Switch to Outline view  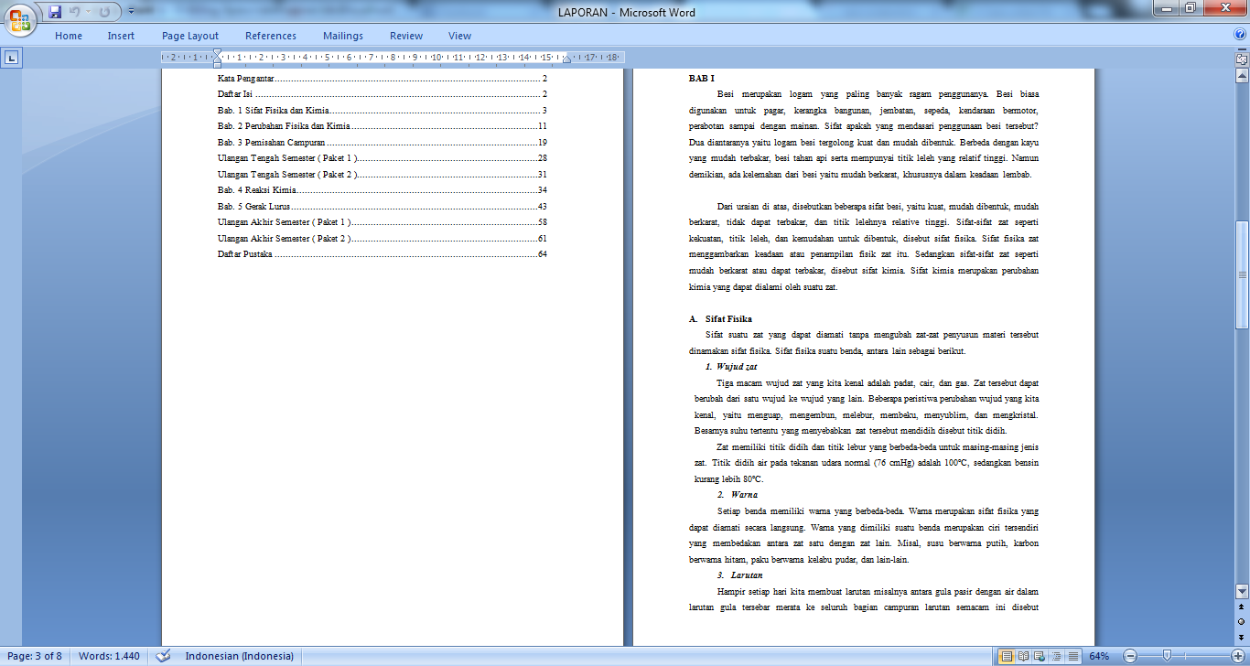(1056, 656)
